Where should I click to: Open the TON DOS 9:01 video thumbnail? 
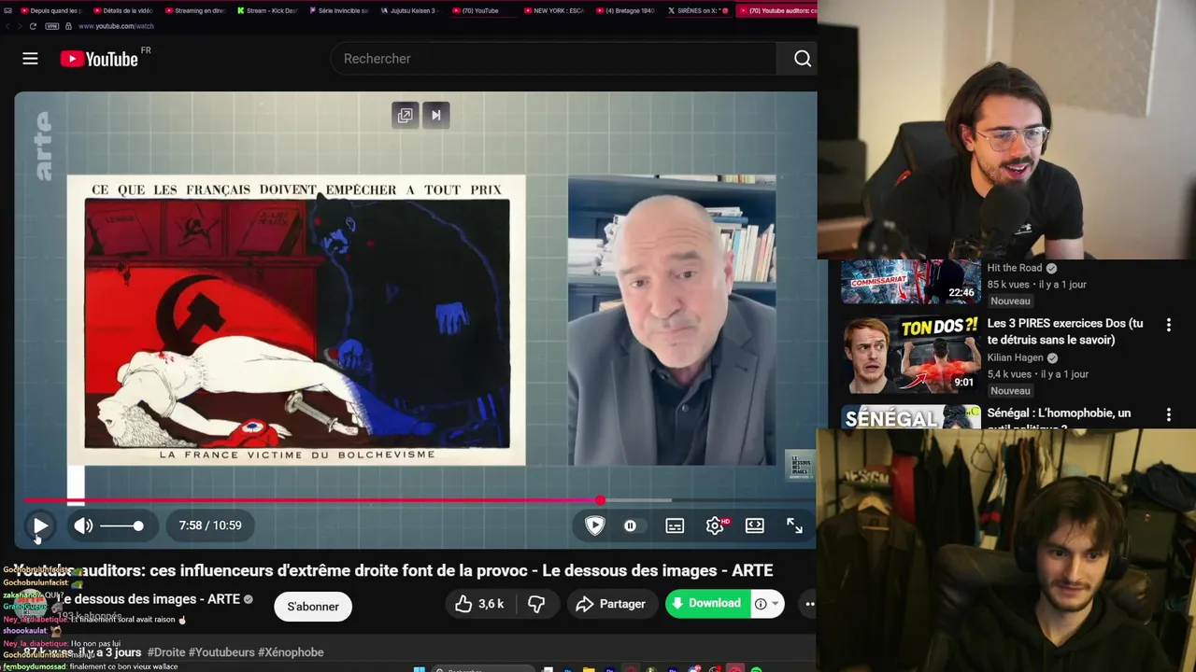click(910, 355)
